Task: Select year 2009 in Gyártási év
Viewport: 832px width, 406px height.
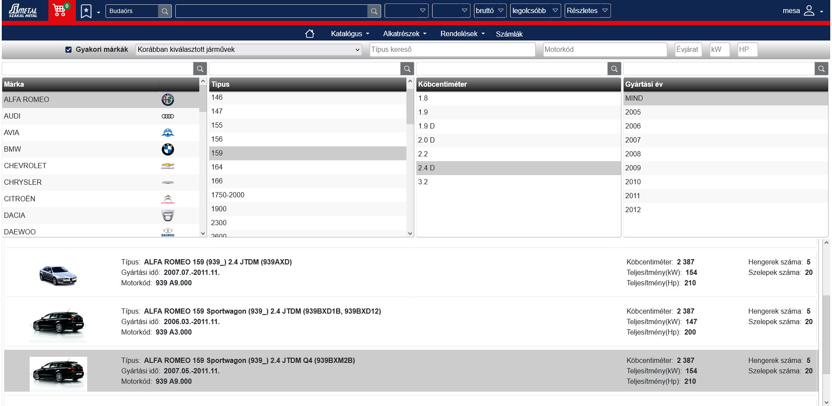Action: click(x=726, y=168)
